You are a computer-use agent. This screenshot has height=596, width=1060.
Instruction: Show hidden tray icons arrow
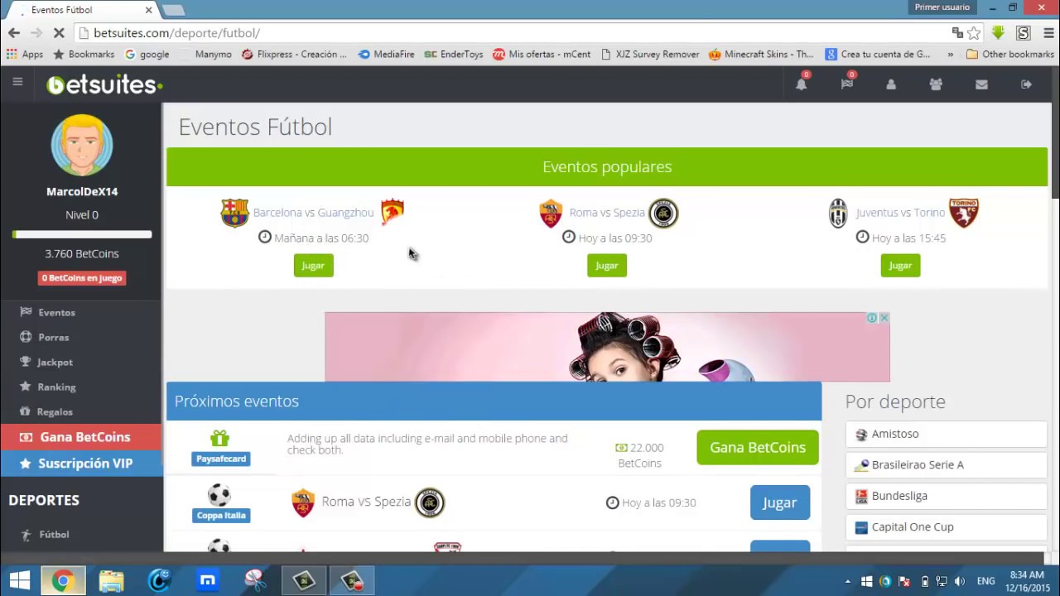pyautogui.click(x=847, y=581)
